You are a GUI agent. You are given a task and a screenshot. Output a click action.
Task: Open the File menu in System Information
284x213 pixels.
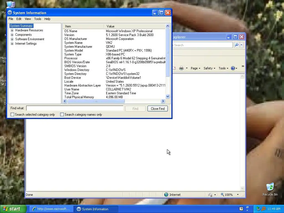[11, 19]
